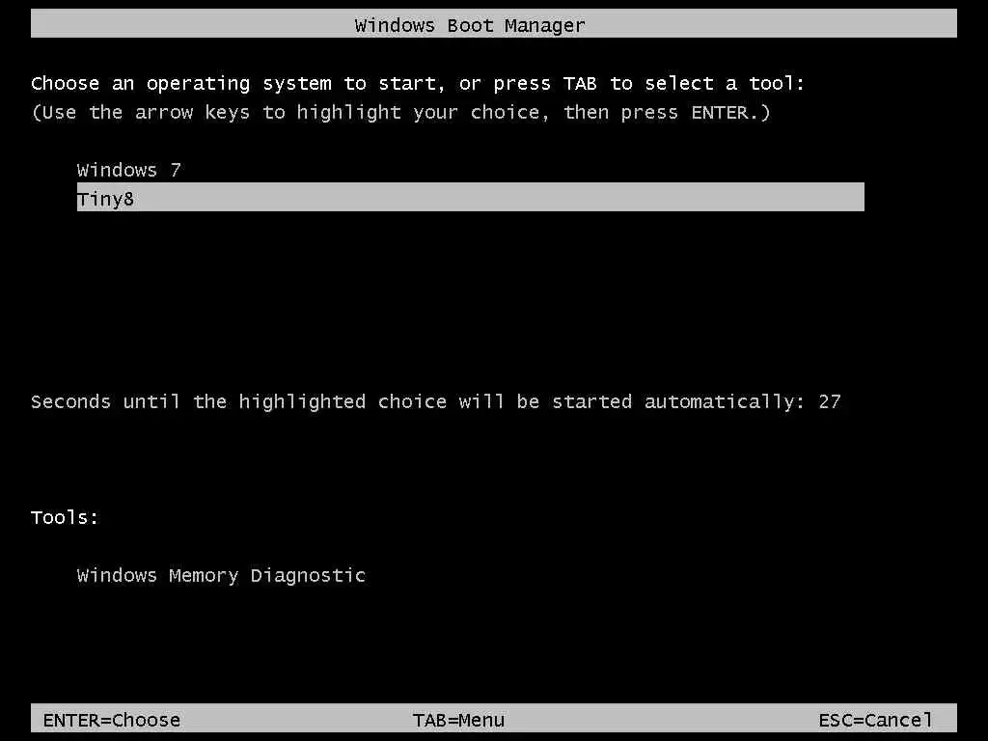Click the Windows Boot Manager title text

470,25
